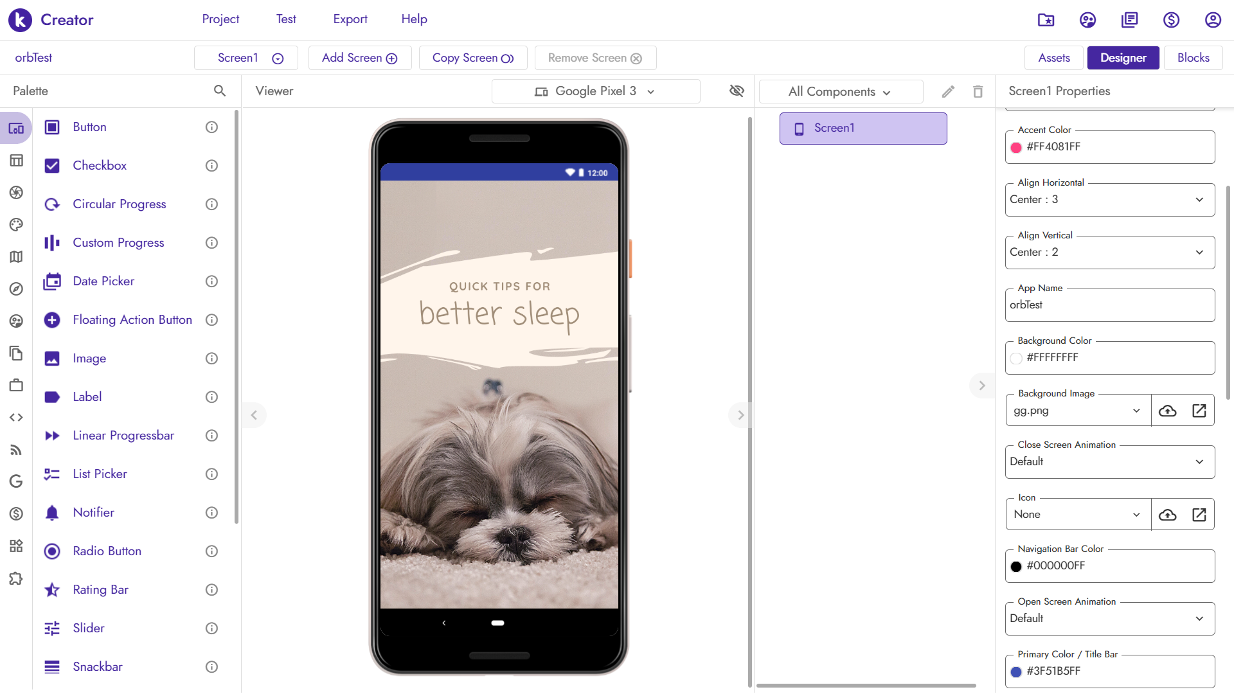Open the Export menu
This screenshot has width=1234, height=694.
pos(350,19)
